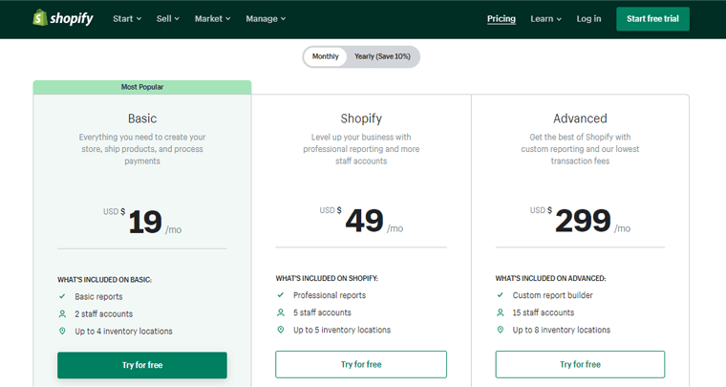Viewport: 726px width, 387px height.
Task: Click the shopify wordmark text
Action: point(72,18)
